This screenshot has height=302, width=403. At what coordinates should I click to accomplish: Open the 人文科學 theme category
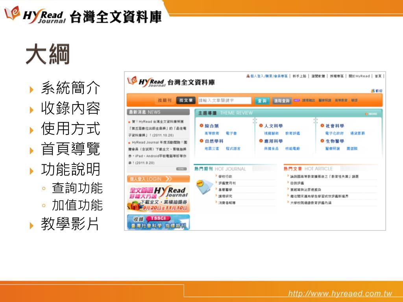(x=273, y=126)
